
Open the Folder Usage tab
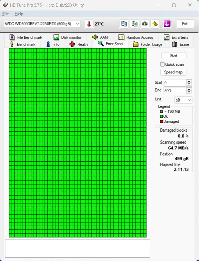[148, 44]
